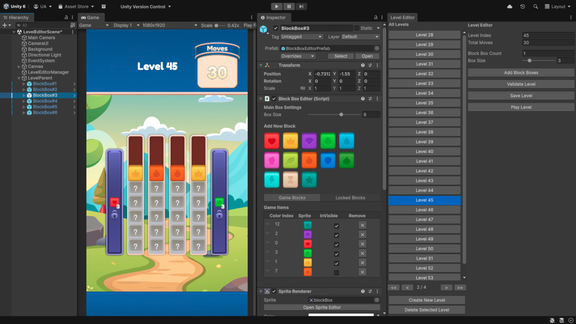
Task: Select the red heart block sprite
Action: tap(272, 141)
